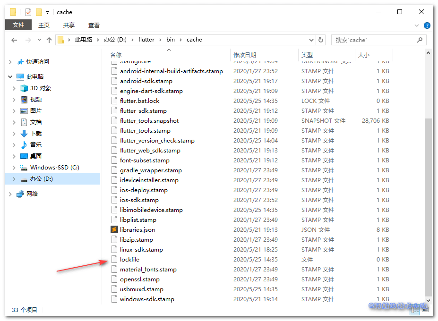This screenshot has width=438, height=321.
Task: Click the libraries.json Sublime icon
Action: (x=114, y=230)
